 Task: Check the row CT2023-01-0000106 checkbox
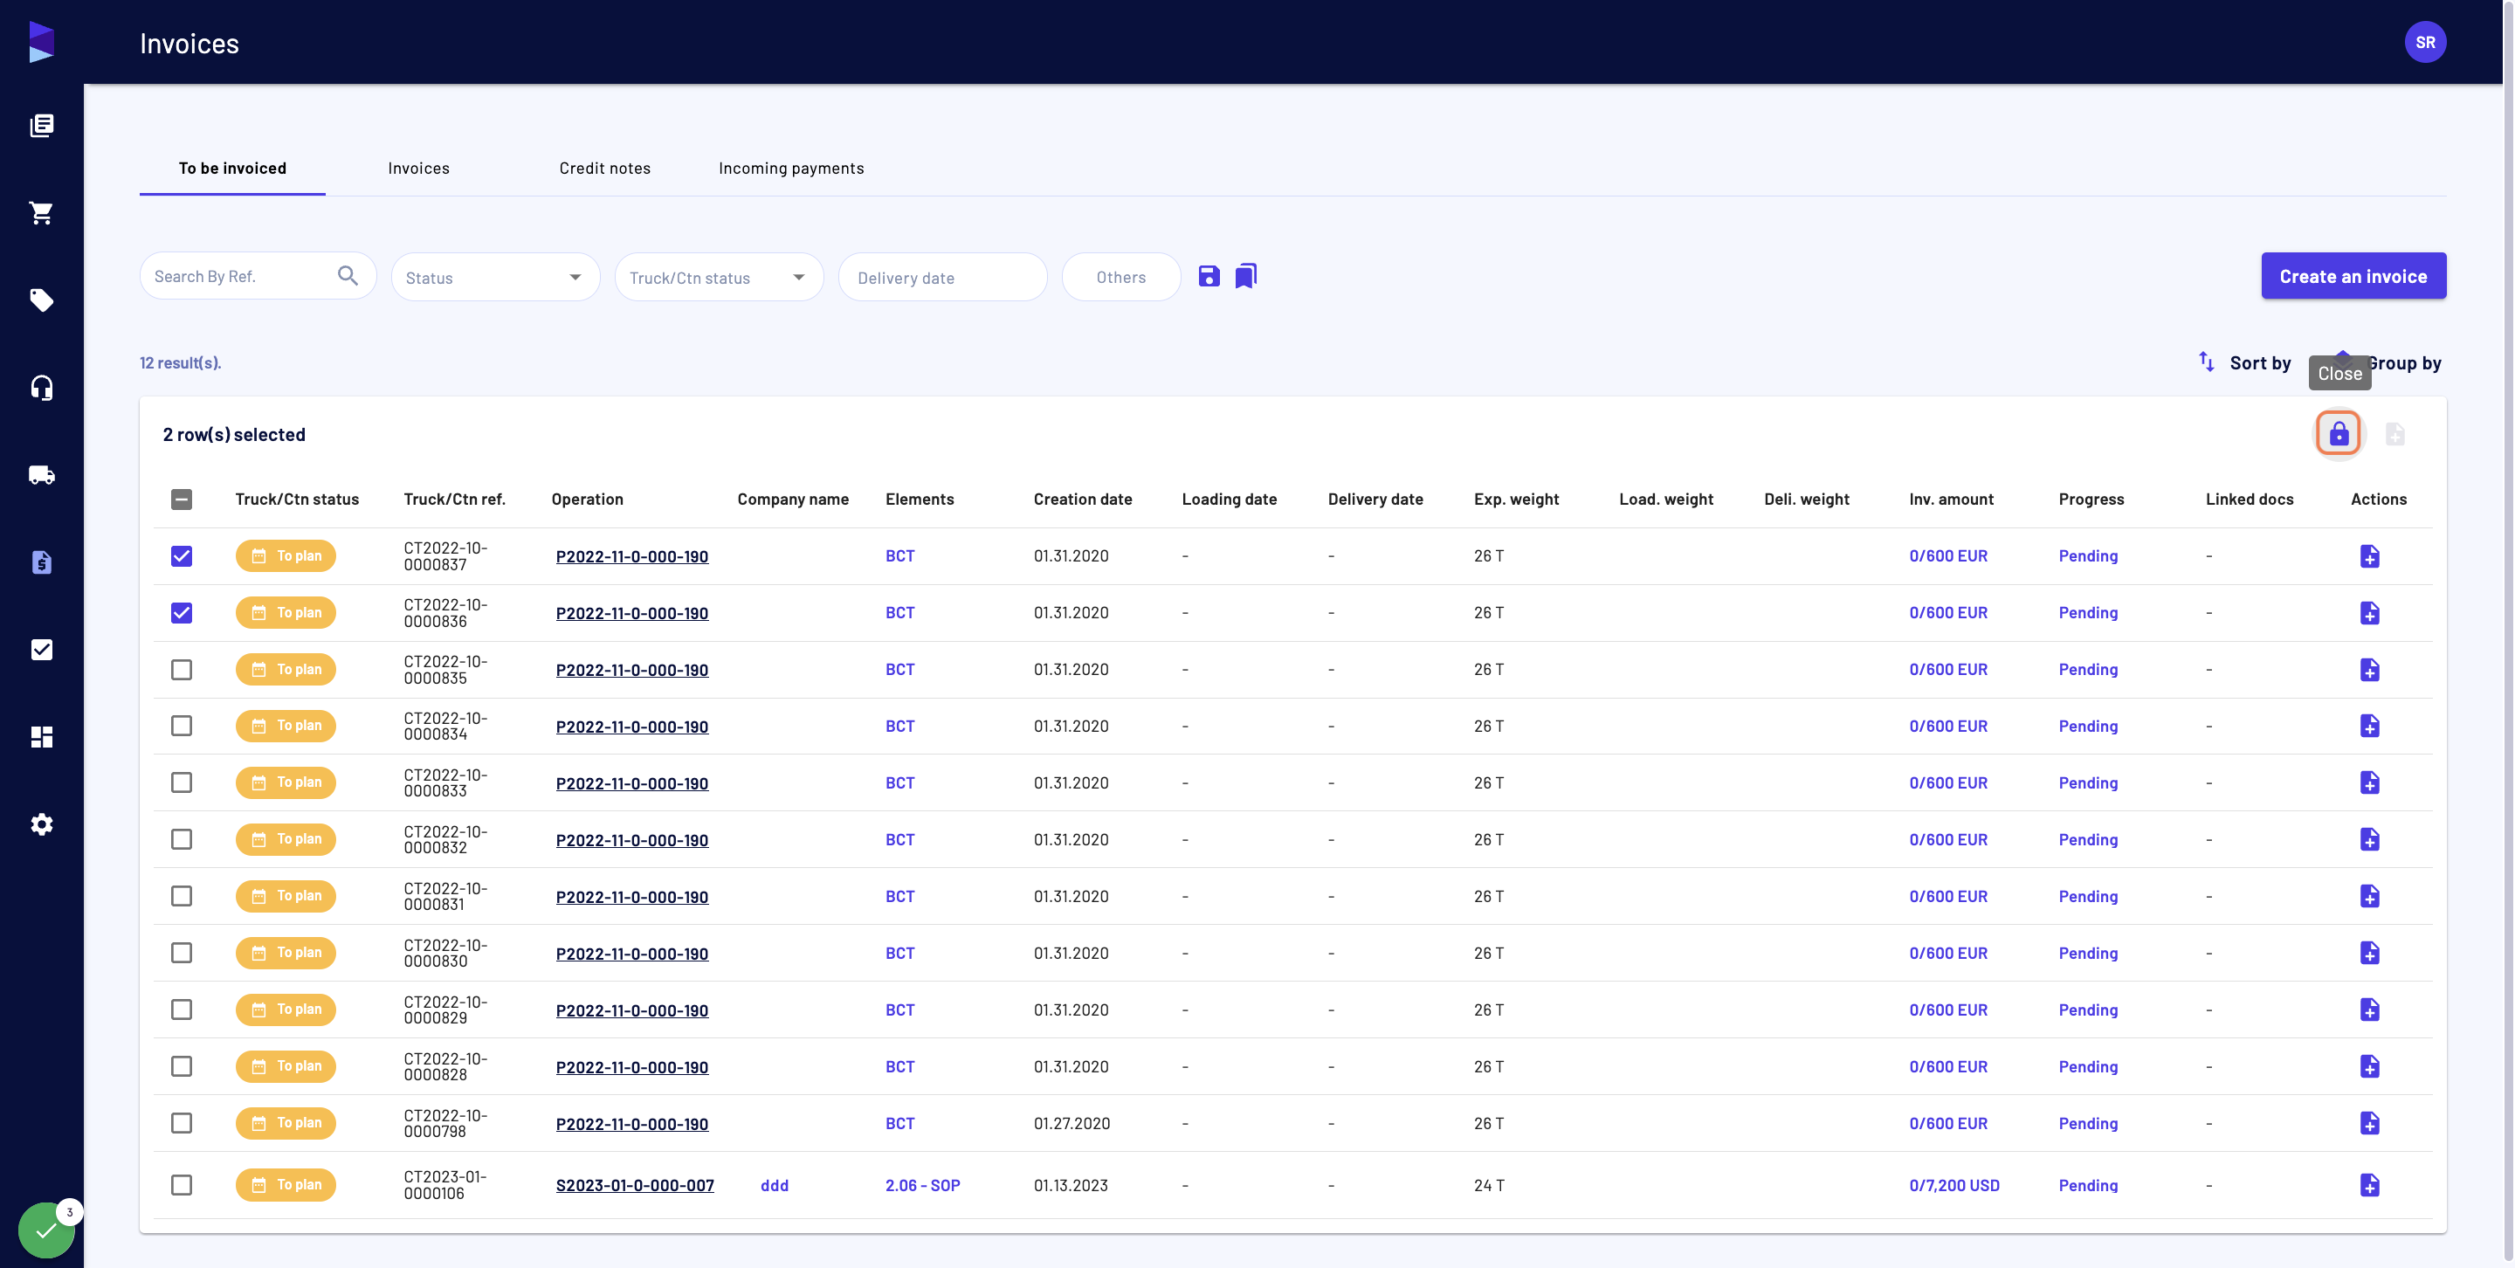(182, 1185)
